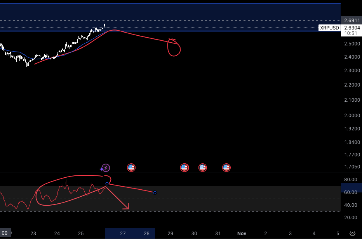The height and width of the screenshot is (239, 362).
Task: Click the 80.00 RSI scale label
Action: 350,180
